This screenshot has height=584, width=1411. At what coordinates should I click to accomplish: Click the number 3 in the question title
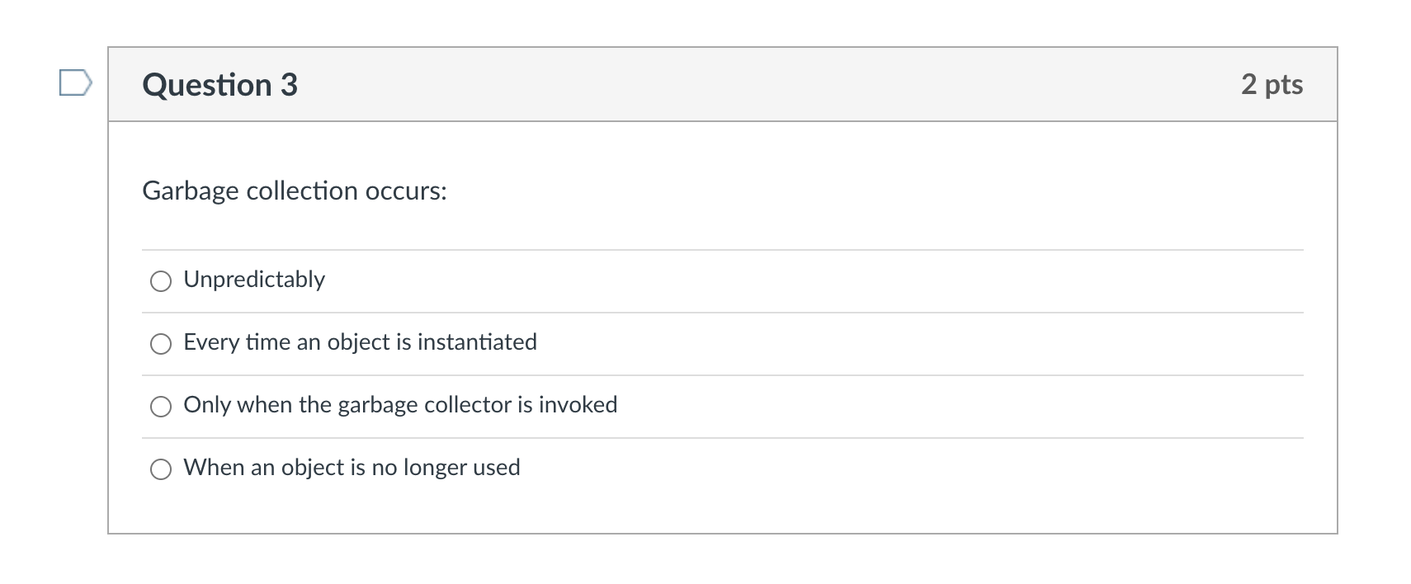click(x=289, y=85)
